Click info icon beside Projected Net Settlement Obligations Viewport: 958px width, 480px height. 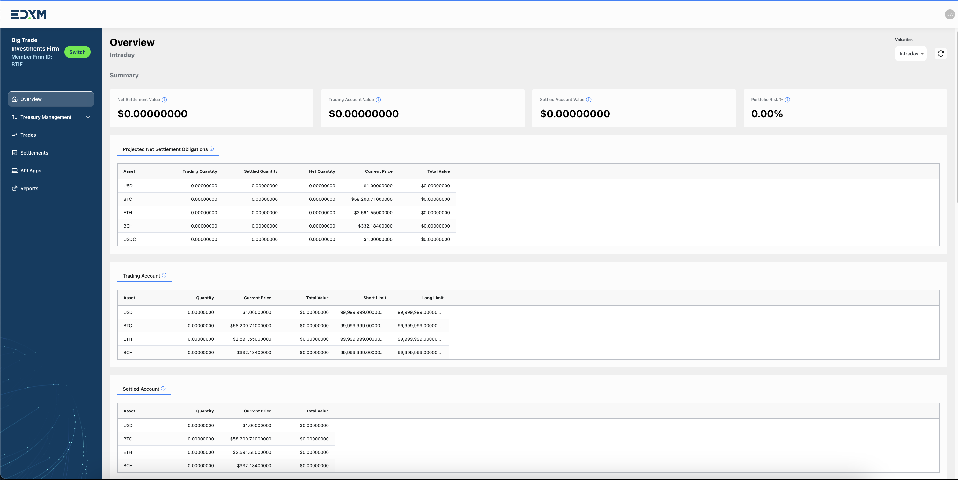point(212,149)
